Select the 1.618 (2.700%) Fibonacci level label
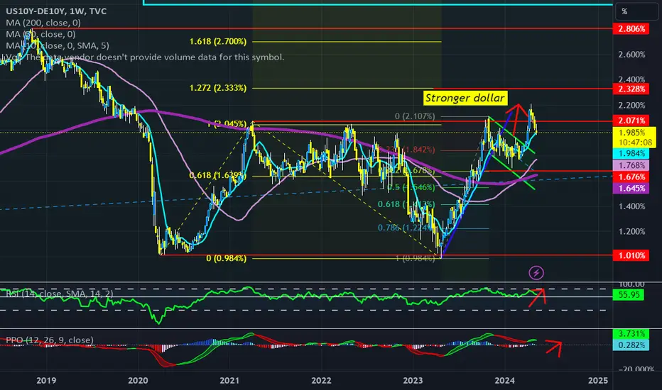662x390 pixels. tap(218, 41)
